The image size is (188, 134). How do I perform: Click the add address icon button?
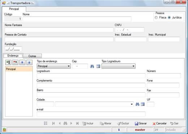pyautogui.click(x=8, y=62)
